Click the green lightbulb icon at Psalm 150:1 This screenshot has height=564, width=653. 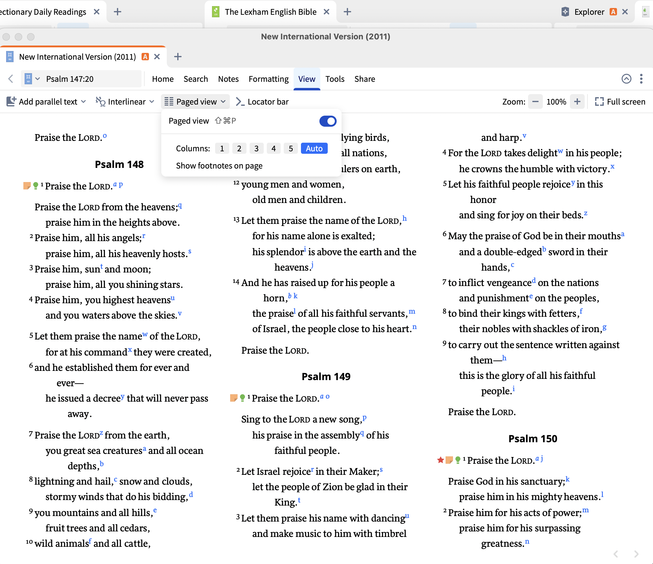[458, 460]
